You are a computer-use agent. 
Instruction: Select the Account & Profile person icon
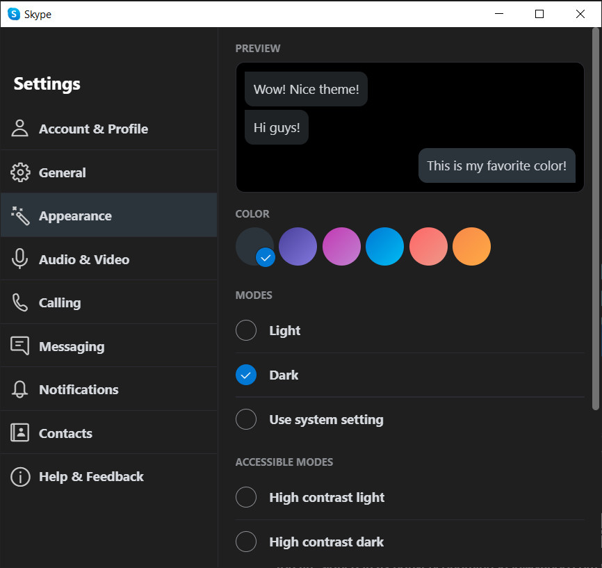click(x=19, y=129)
